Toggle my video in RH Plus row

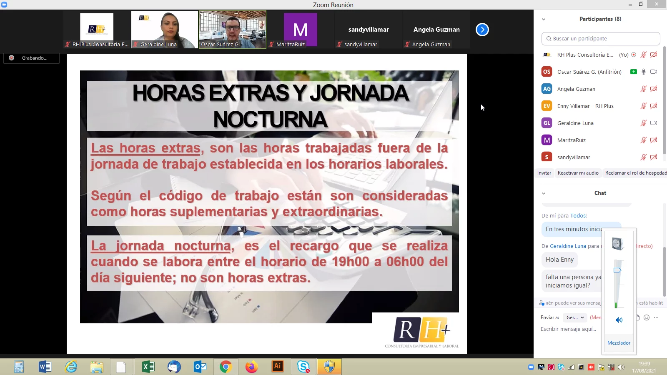point(653,55)
